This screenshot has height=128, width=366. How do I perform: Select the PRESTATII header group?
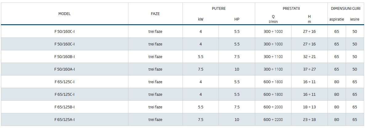(x=291, y=9)
